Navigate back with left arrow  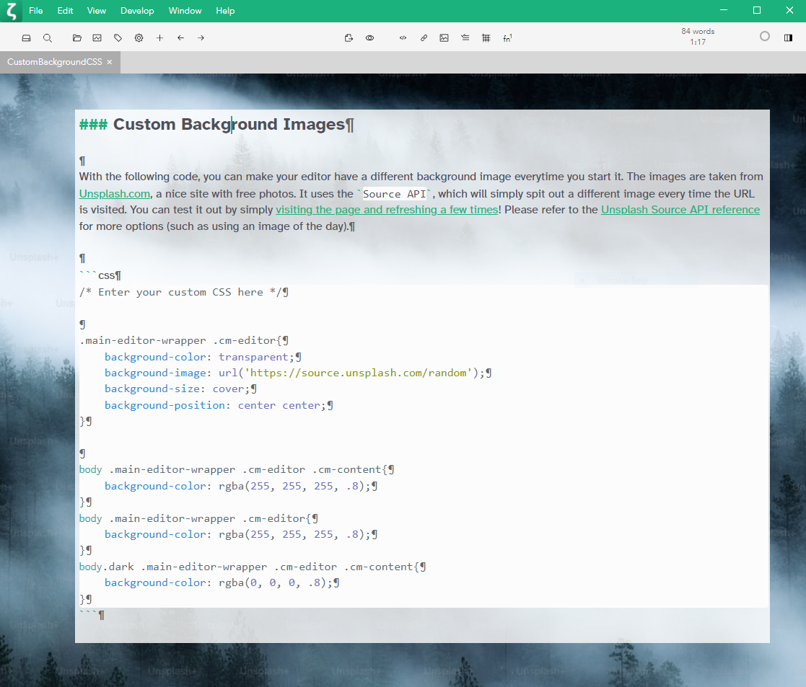click(180, 38)
